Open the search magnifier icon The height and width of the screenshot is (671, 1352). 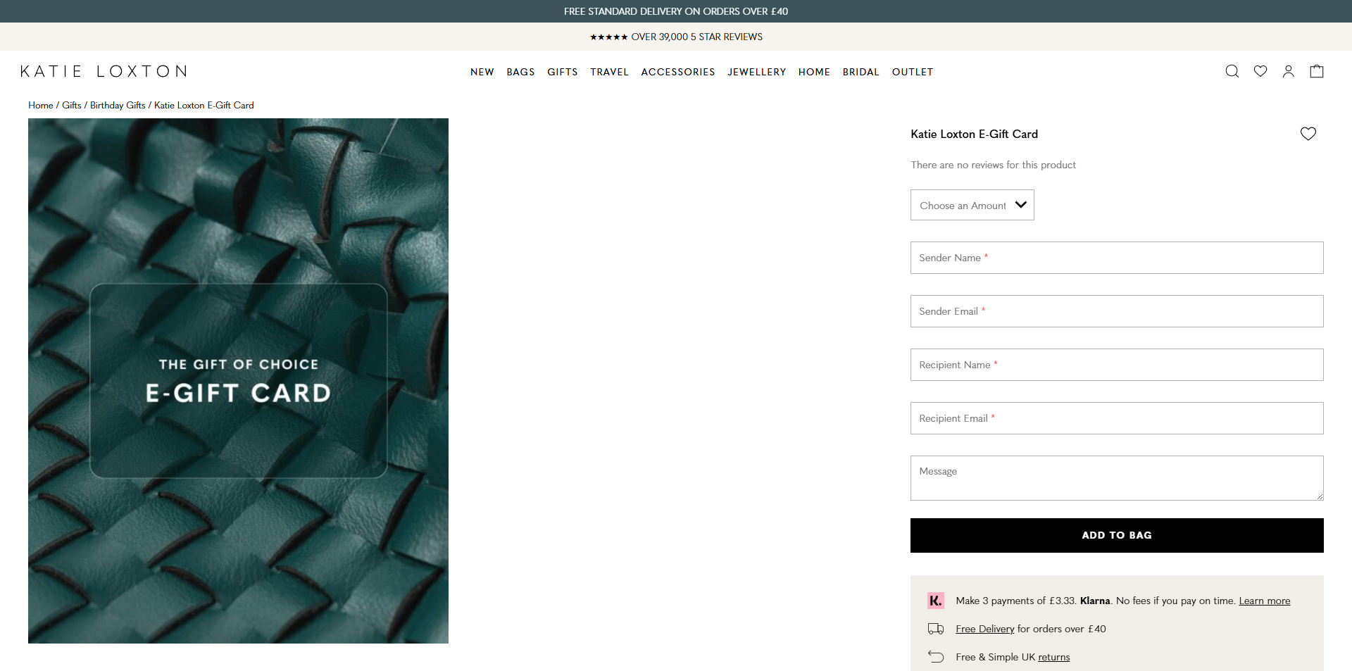pyautogui.click(x=1232, y=71)
